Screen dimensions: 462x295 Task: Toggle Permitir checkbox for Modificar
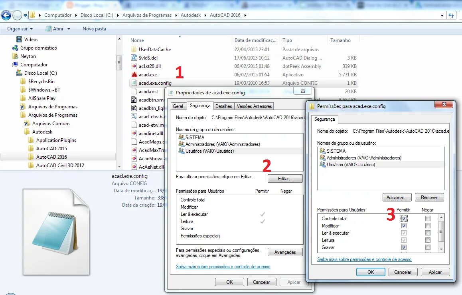point(404,225)
